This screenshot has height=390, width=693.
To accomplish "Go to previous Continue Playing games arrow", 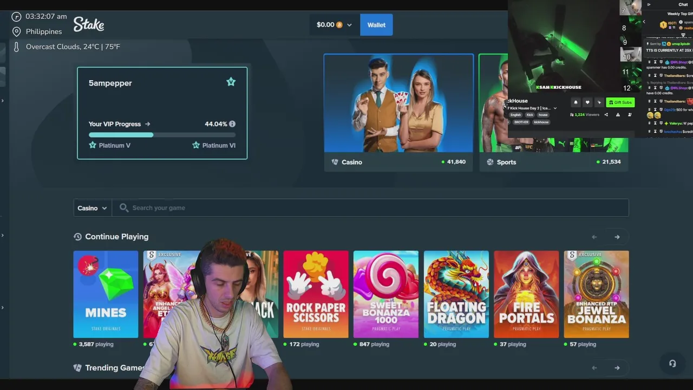I will tap(594, 237).
